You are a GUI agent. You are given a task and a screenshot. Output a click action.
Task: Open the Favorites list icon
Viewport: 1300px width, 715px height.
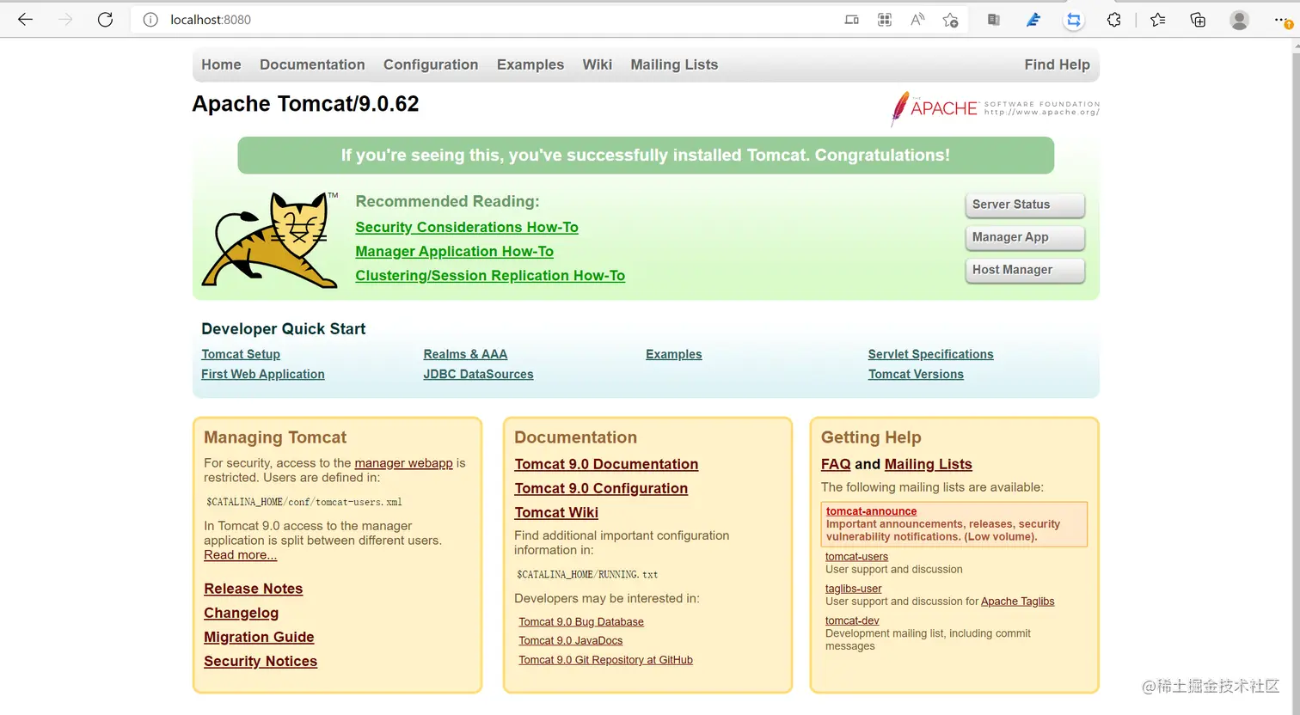(x=1158, y=20)
